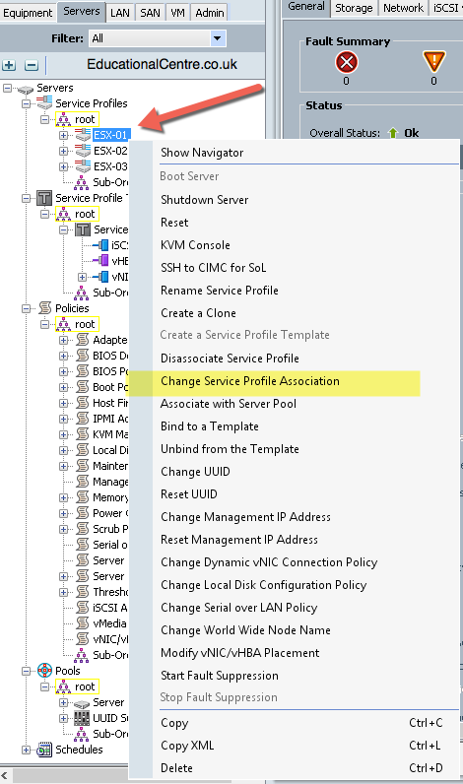The height and width of the screenshot is (784, 463).
Task: Choose Bind to a Template entry
Action: click(x=210, y=426)
